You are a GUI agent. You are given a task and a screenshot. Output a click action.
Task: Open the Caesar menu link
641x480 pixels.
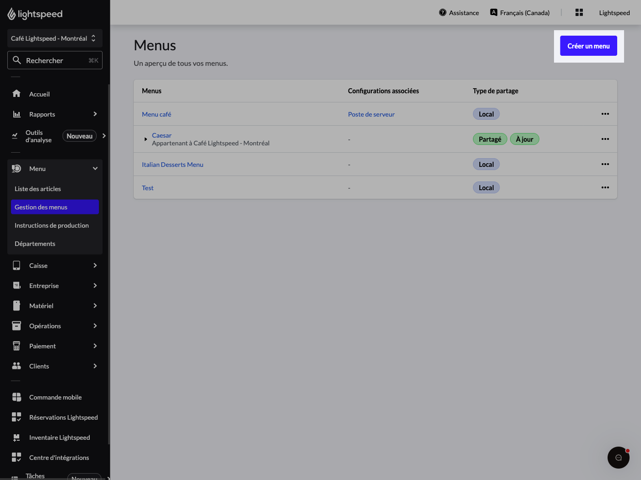162,135
